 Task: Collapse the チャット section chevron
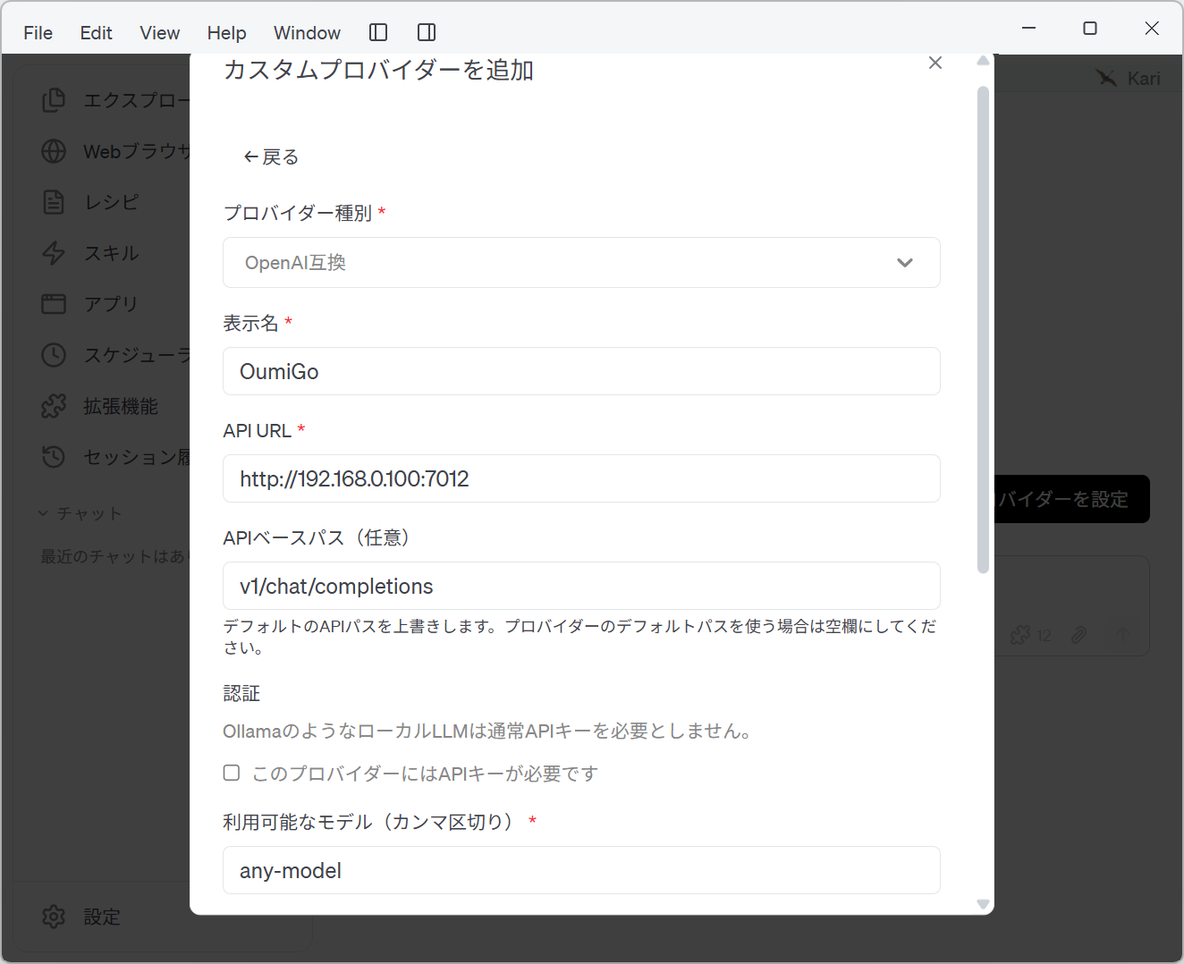tap(43, 513)
